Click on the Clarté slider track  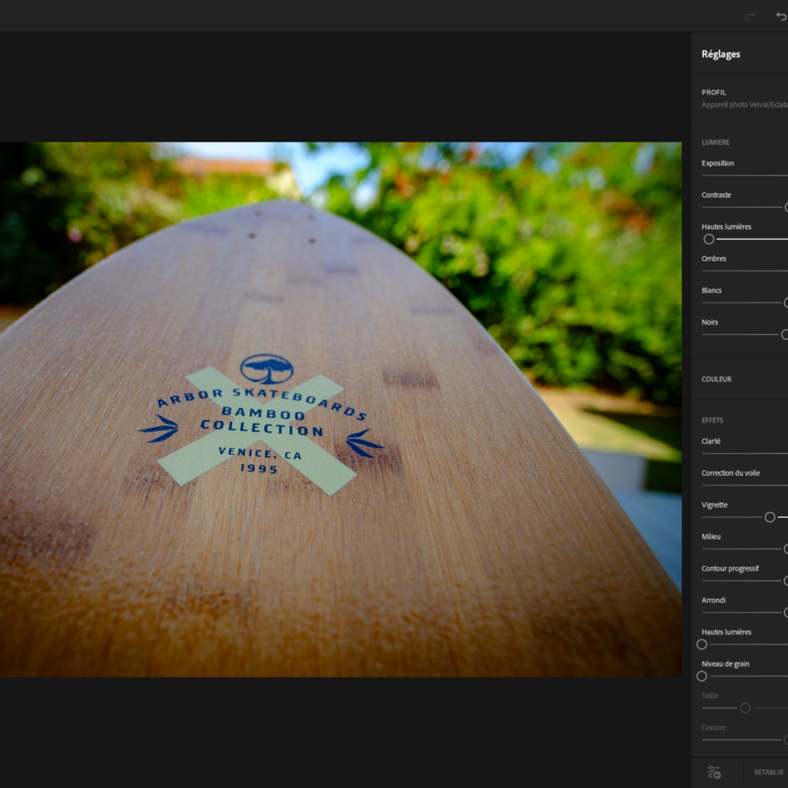click(x=745, y=454)
